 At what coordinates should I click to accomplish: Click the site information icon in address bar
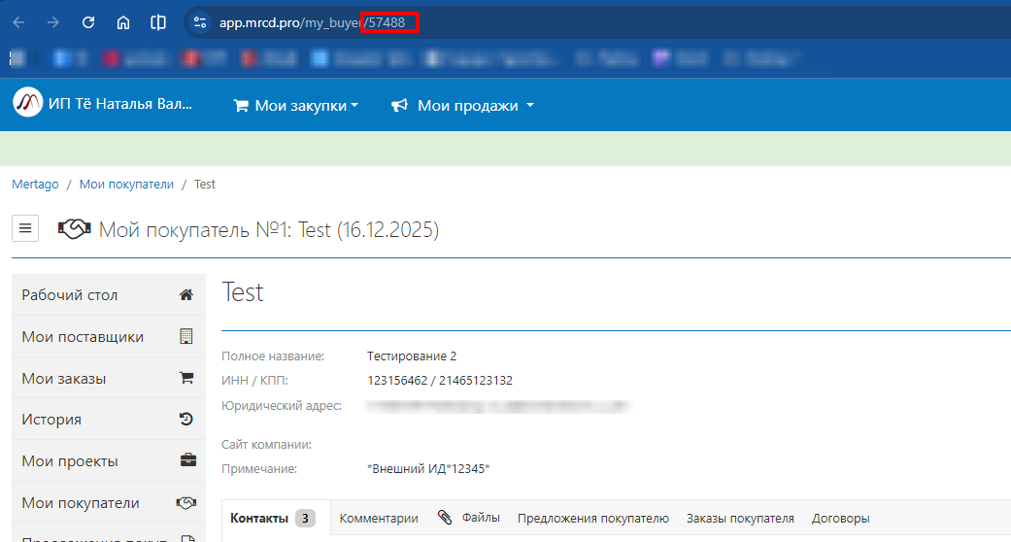(x=200, y=22)
